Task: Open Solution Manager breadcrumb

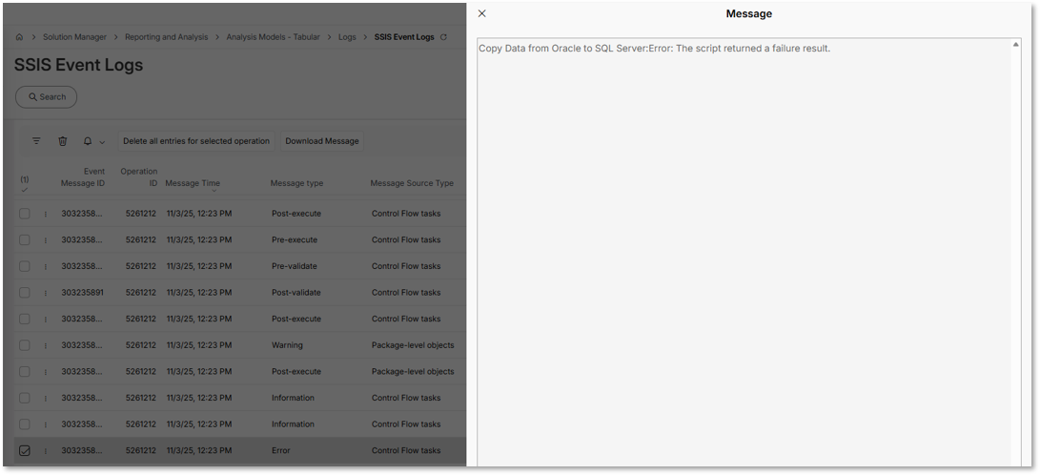Action: 74,37
